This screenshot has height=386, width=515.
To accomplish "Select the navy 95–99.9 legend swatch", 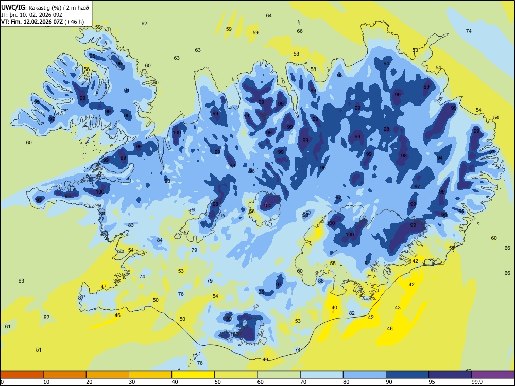I will tap(450, 375).
